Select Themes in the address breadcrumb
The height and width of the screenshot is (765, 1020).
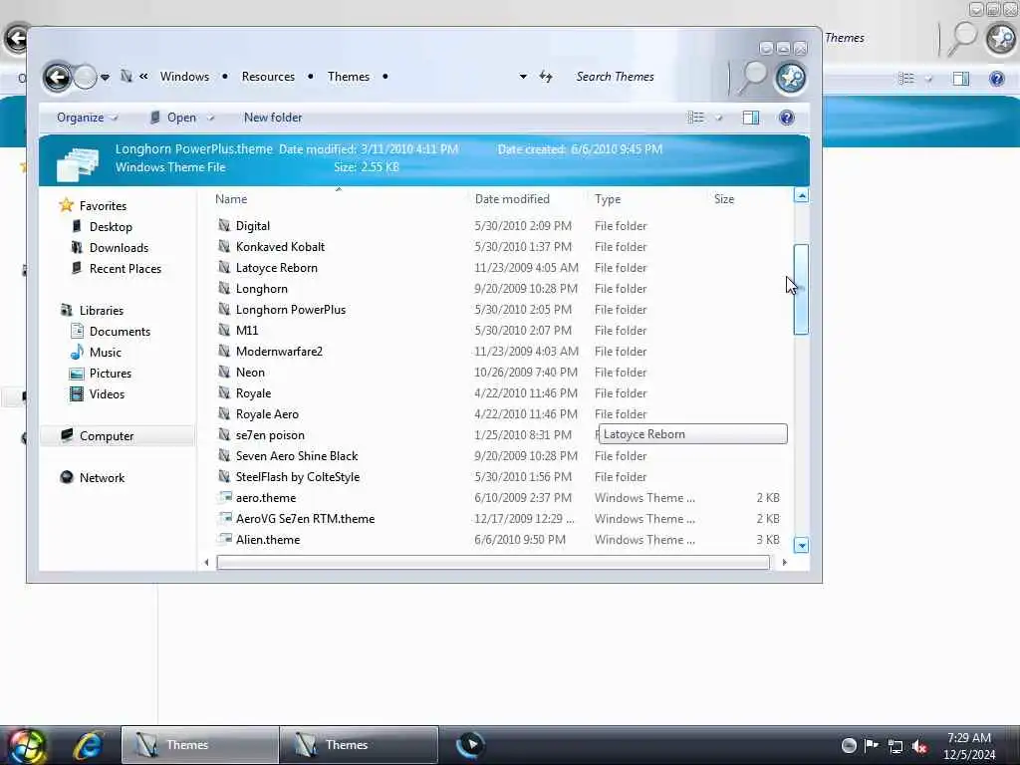pyautogui.click(x=349, y=77)
